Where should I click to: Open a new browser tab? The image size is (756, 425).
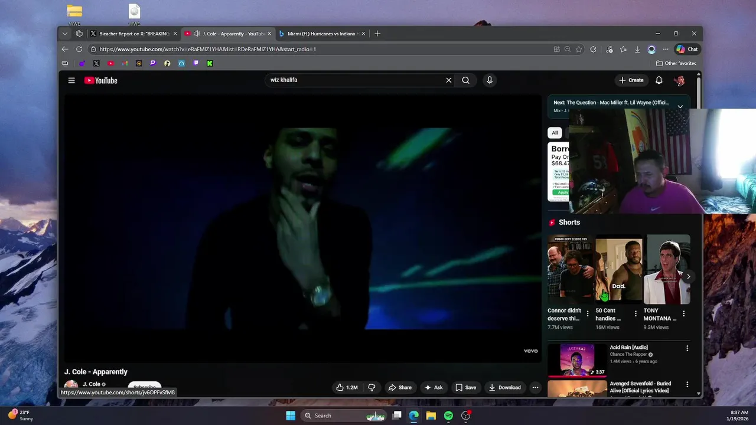coord(377,34)
